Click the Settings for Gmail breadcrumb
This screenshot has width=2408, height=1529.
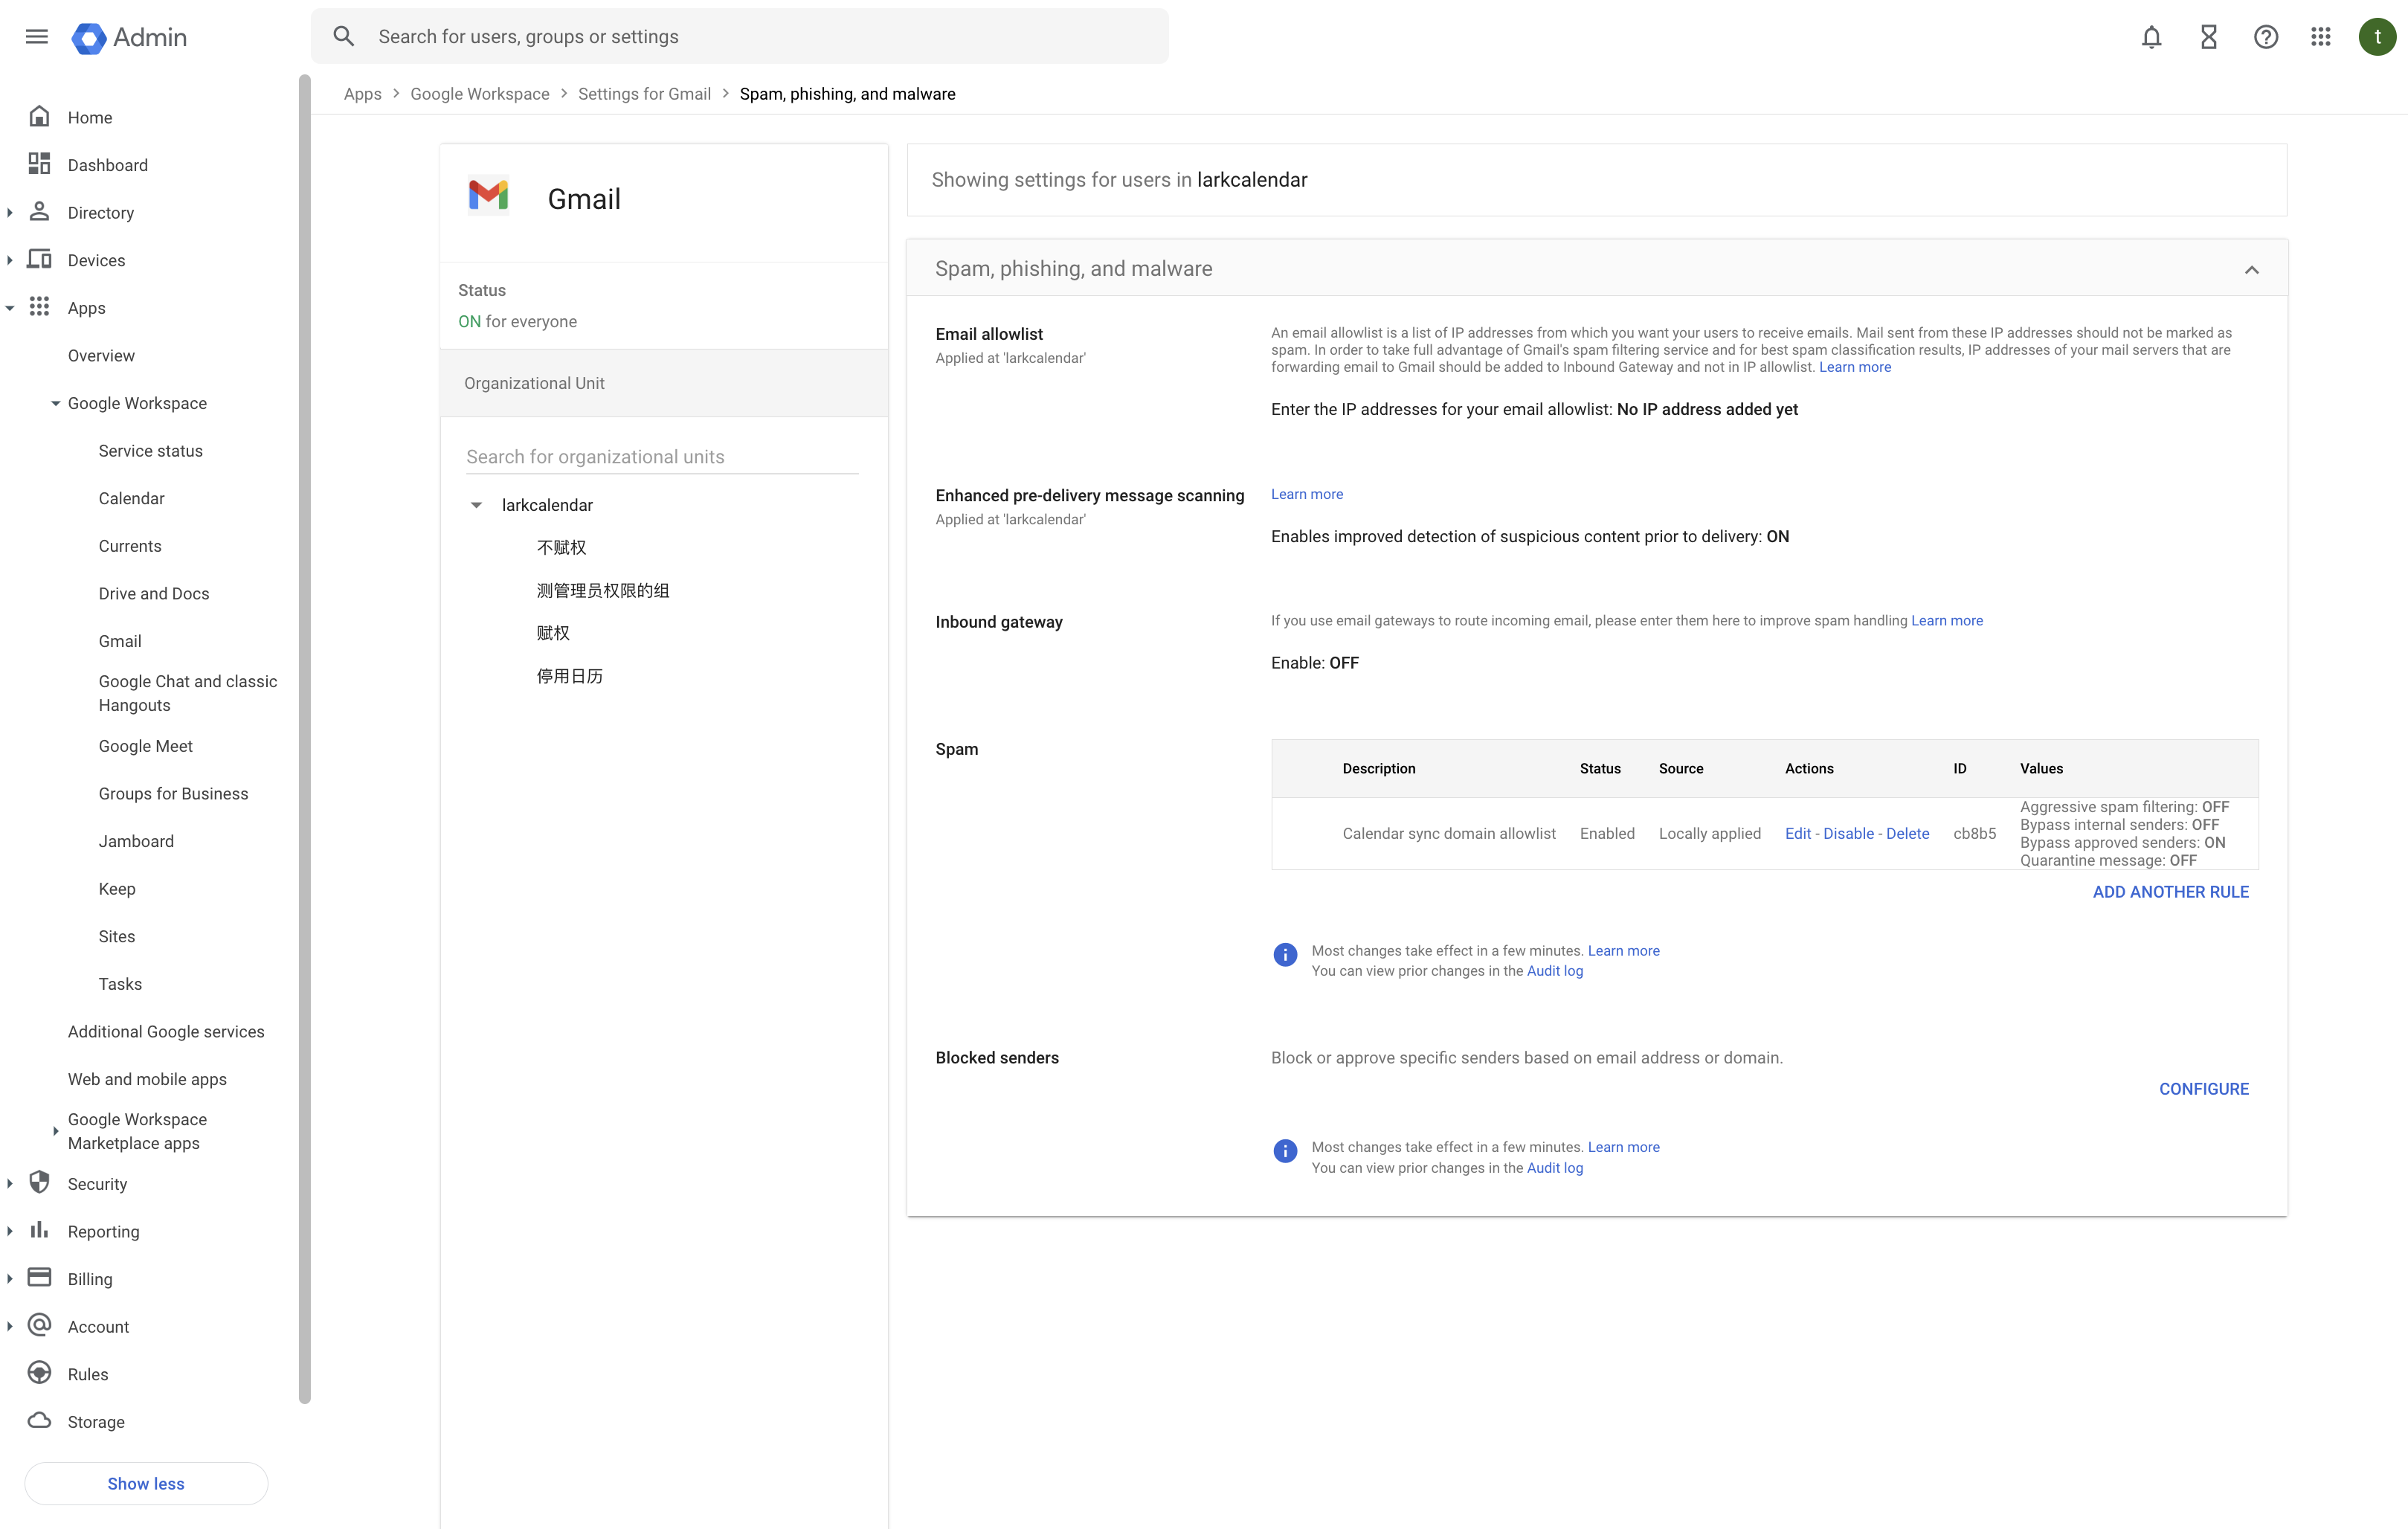[644, 94]
